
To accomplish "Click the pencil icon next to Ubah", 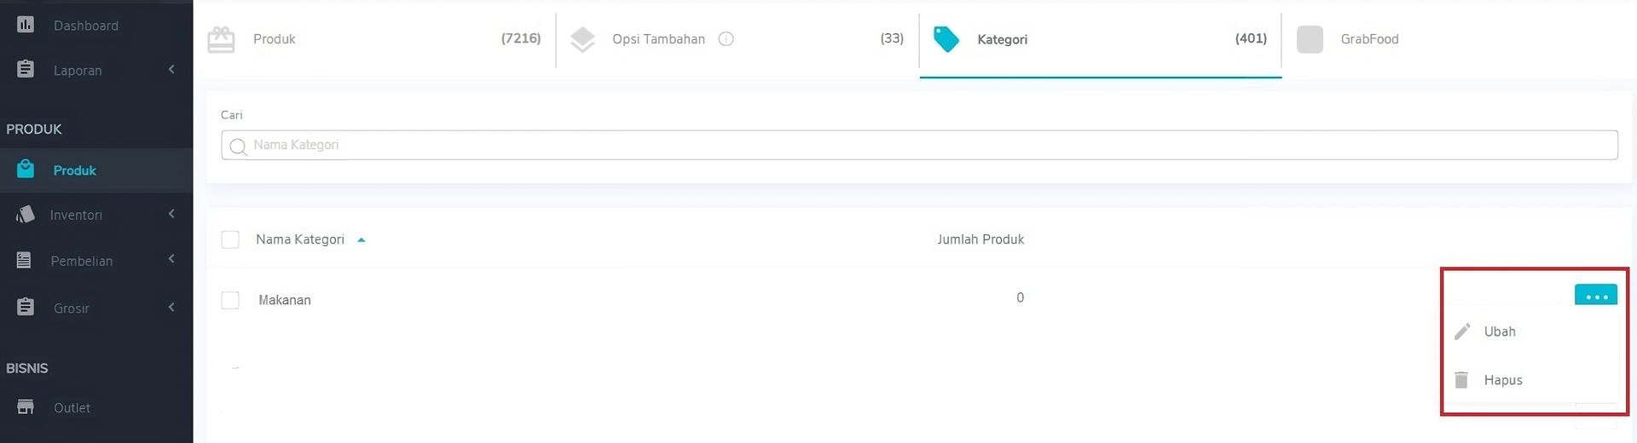I will (1462, 331).
